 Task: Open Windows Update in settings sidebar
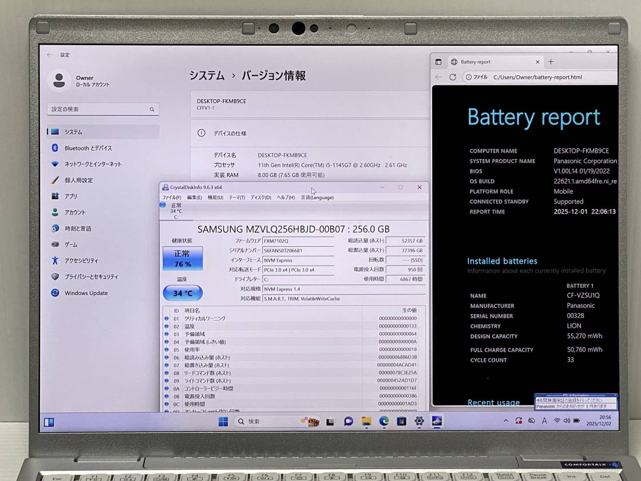(86, 293)
